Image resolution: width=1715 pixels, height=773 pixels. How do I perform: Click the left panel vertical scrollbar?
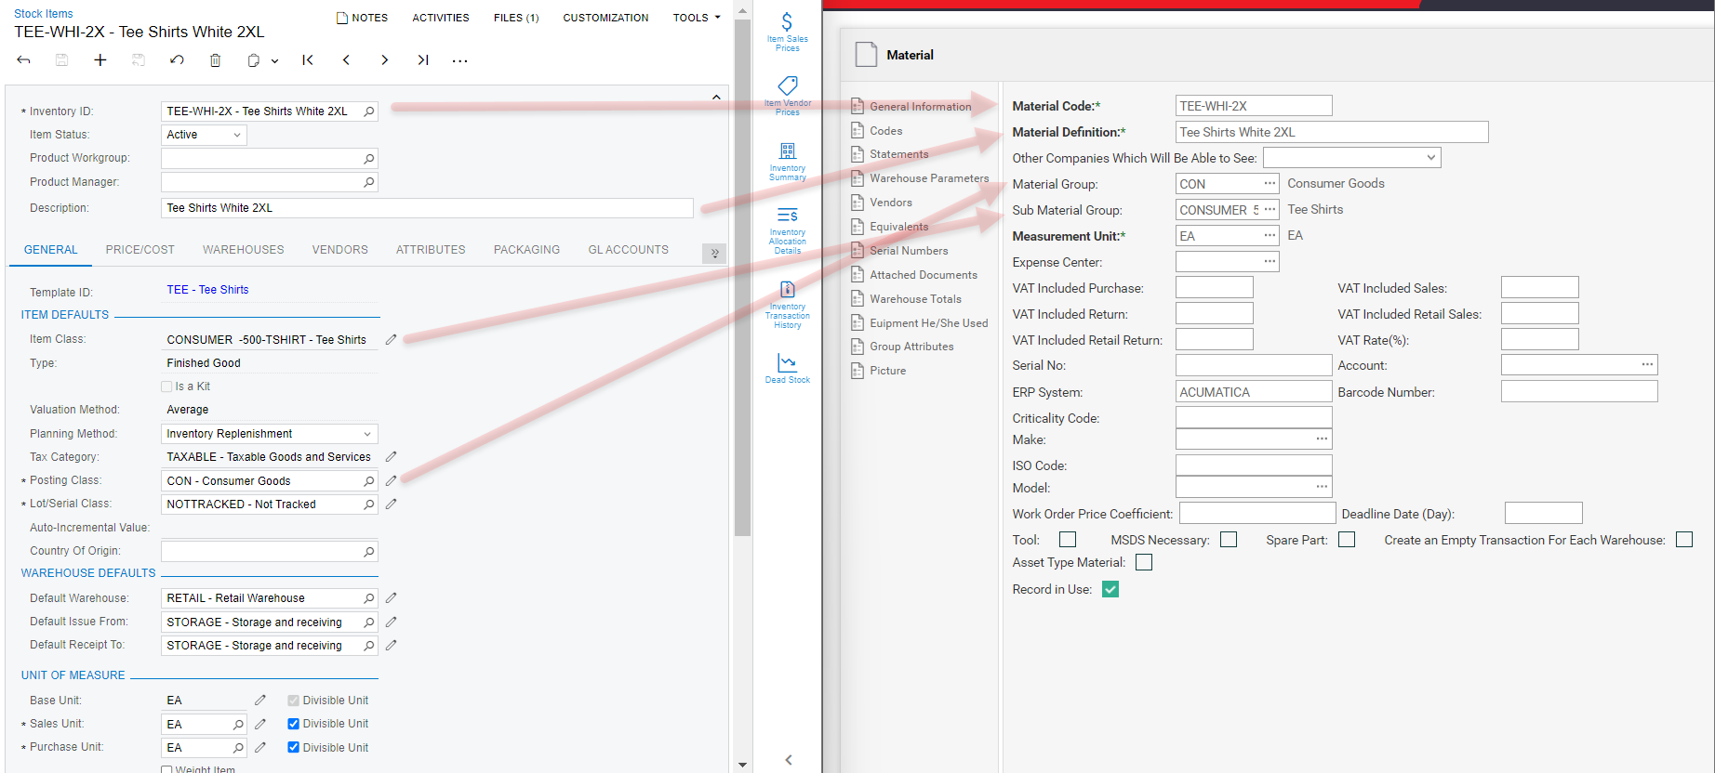coord(742,279)
